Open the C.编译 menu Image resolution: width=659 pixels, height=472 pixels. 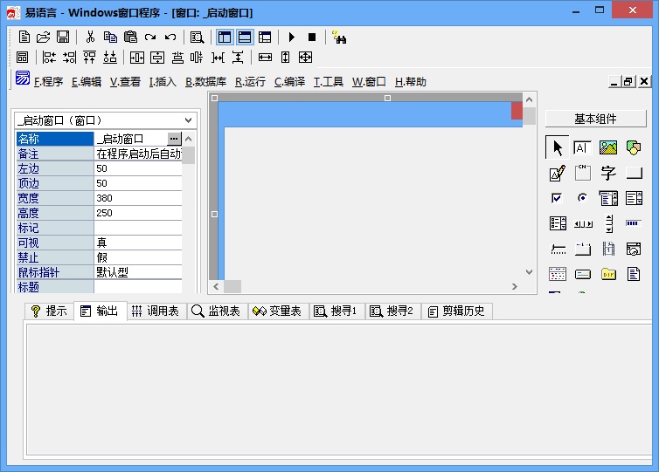pos(289,82)
